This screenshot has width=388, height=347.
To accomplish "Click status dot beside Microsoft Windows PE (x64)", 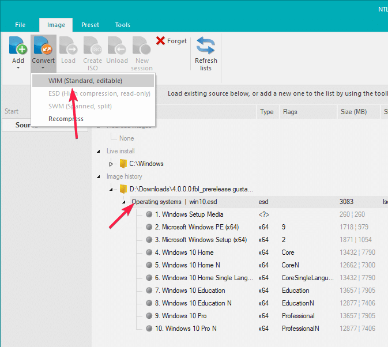I will click(149, 227).
